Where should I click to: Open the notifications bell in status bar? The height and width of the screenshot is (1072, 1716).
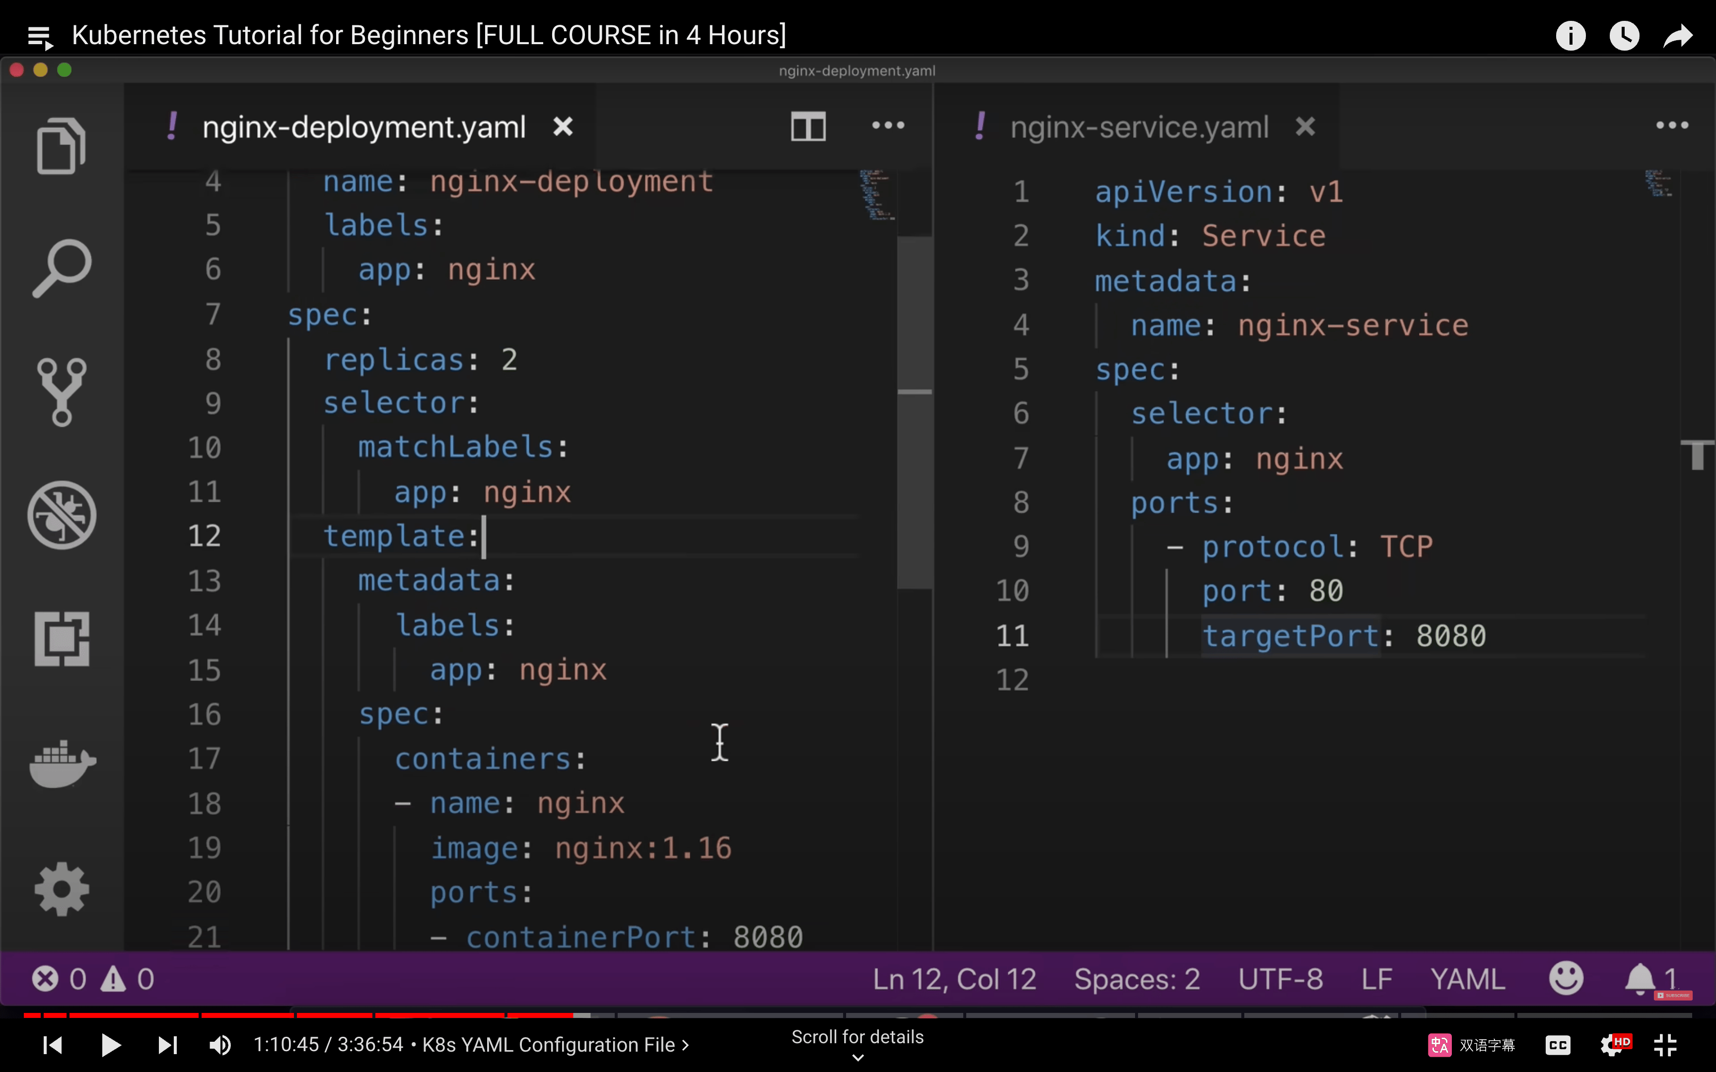(x=1641, y=979)
